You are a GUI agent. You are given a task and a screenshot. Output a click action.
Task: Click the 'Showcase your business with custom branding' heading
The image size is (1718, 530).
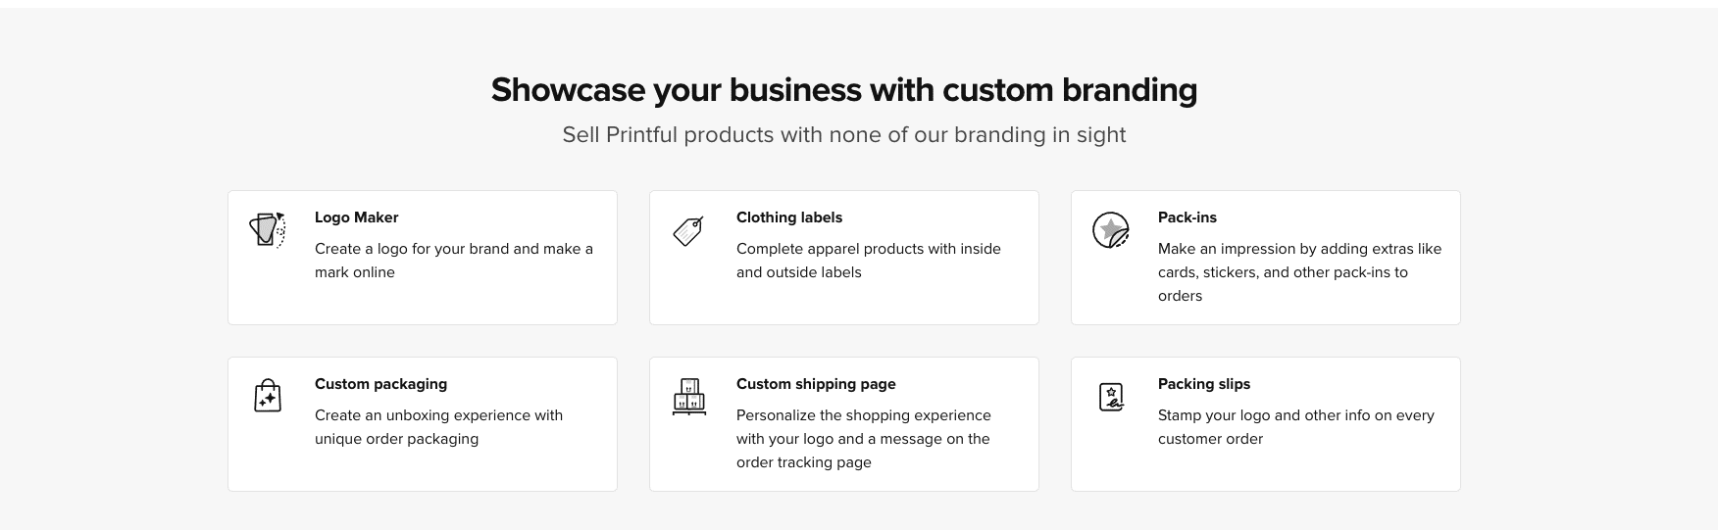843,90
